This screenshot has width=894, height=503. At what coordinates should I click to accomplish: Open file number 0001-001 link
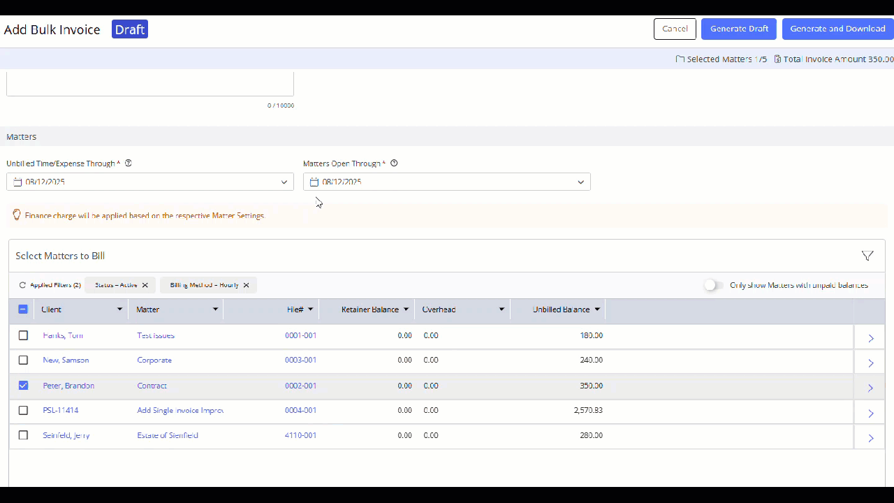pos(300,335)
